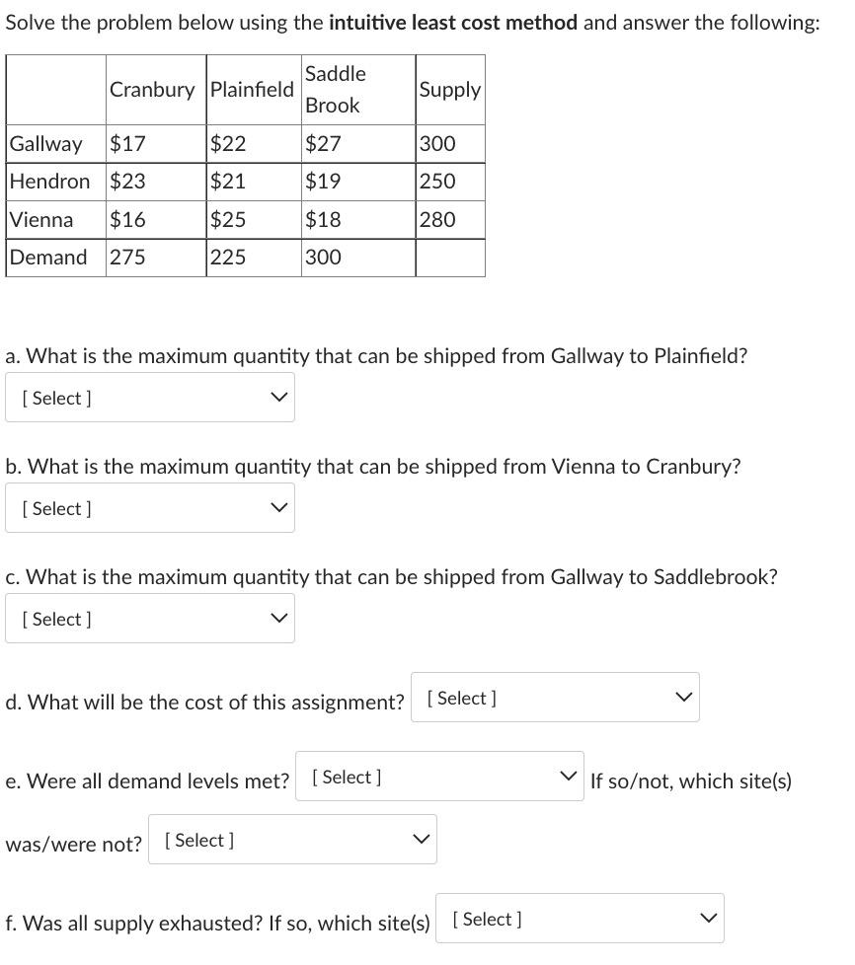Select the Plainfield column header

point(252,89)
